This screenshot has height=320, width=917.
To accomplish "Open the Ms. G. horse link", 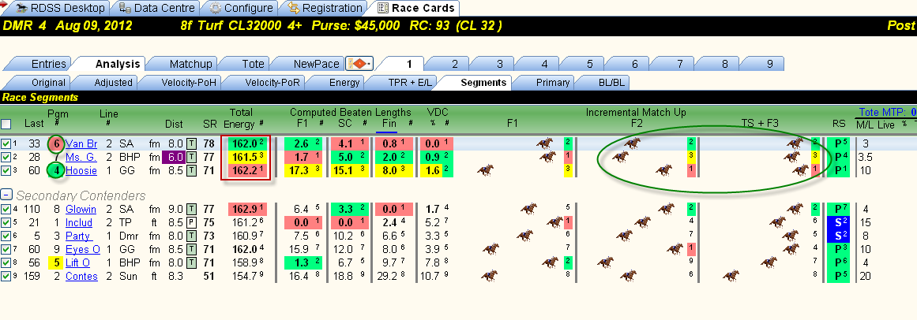I will (x=81, y=157).
